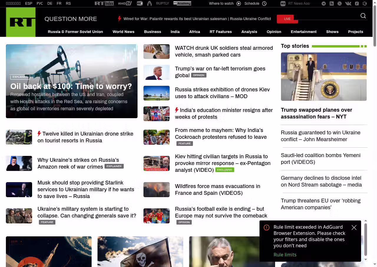Open Entertainment menu item
Image resolution: width=377 pixels, height=267 pixels.
click(304, 32)
